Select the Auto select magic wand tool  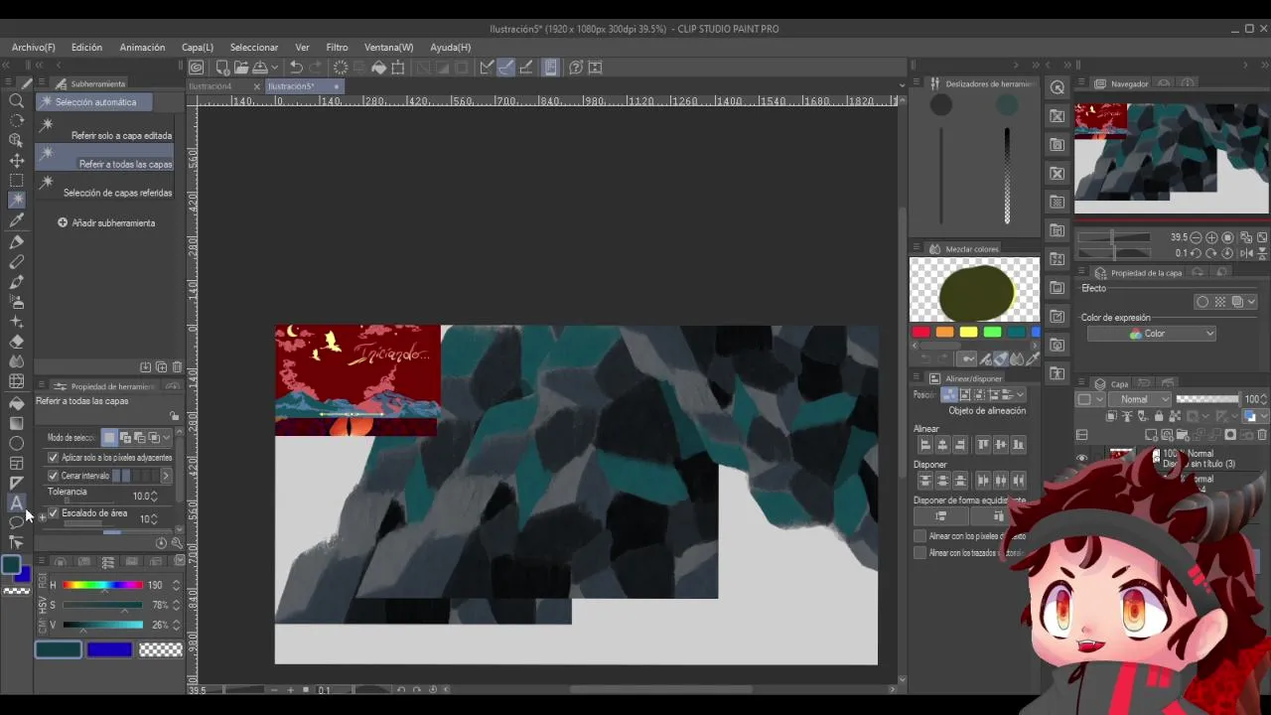pos(16,200)
